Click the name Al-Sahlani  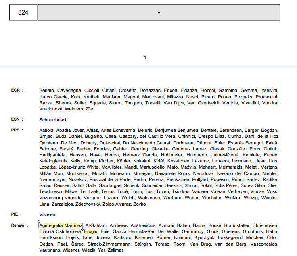pos(96,225)
